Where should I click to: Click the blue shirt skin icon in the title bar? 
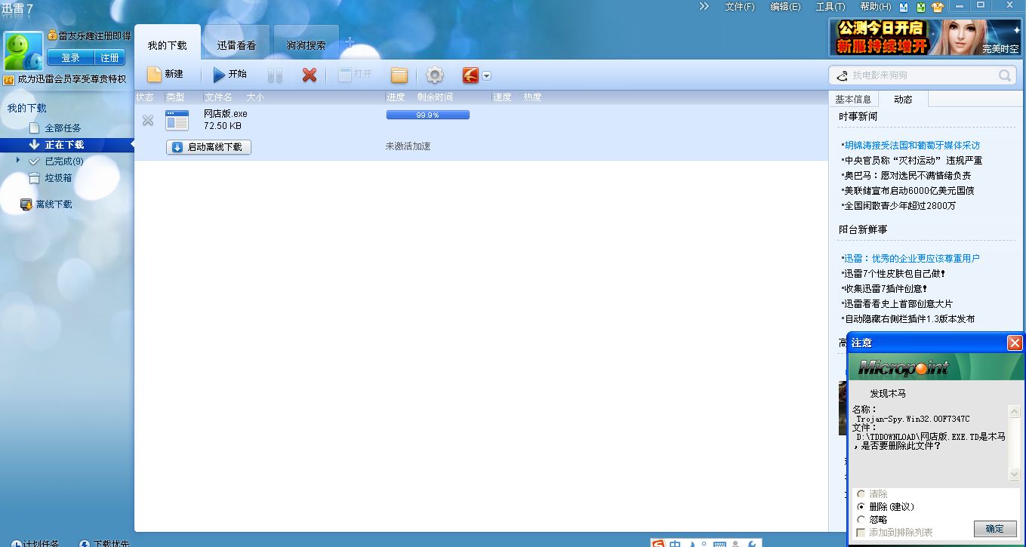click(x=904, y=7)
